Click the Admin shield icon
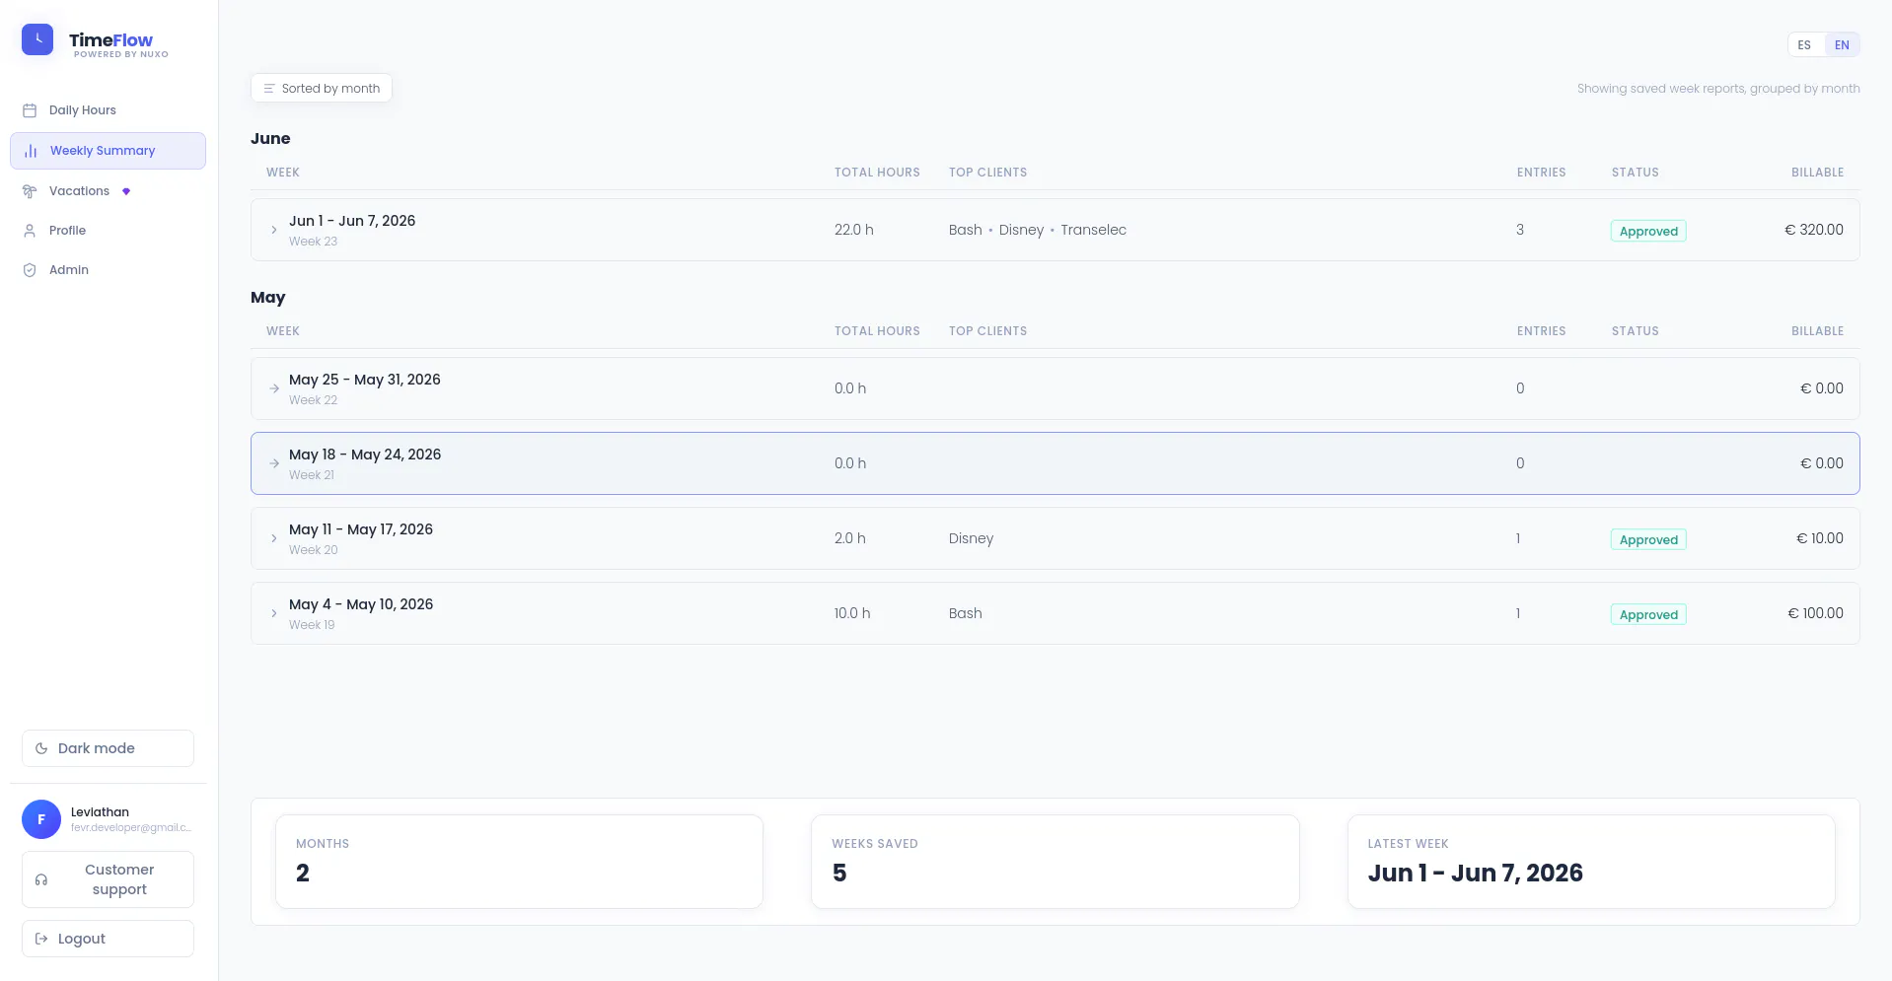This screenshot has width=1892, height=981. coord(30,270)
